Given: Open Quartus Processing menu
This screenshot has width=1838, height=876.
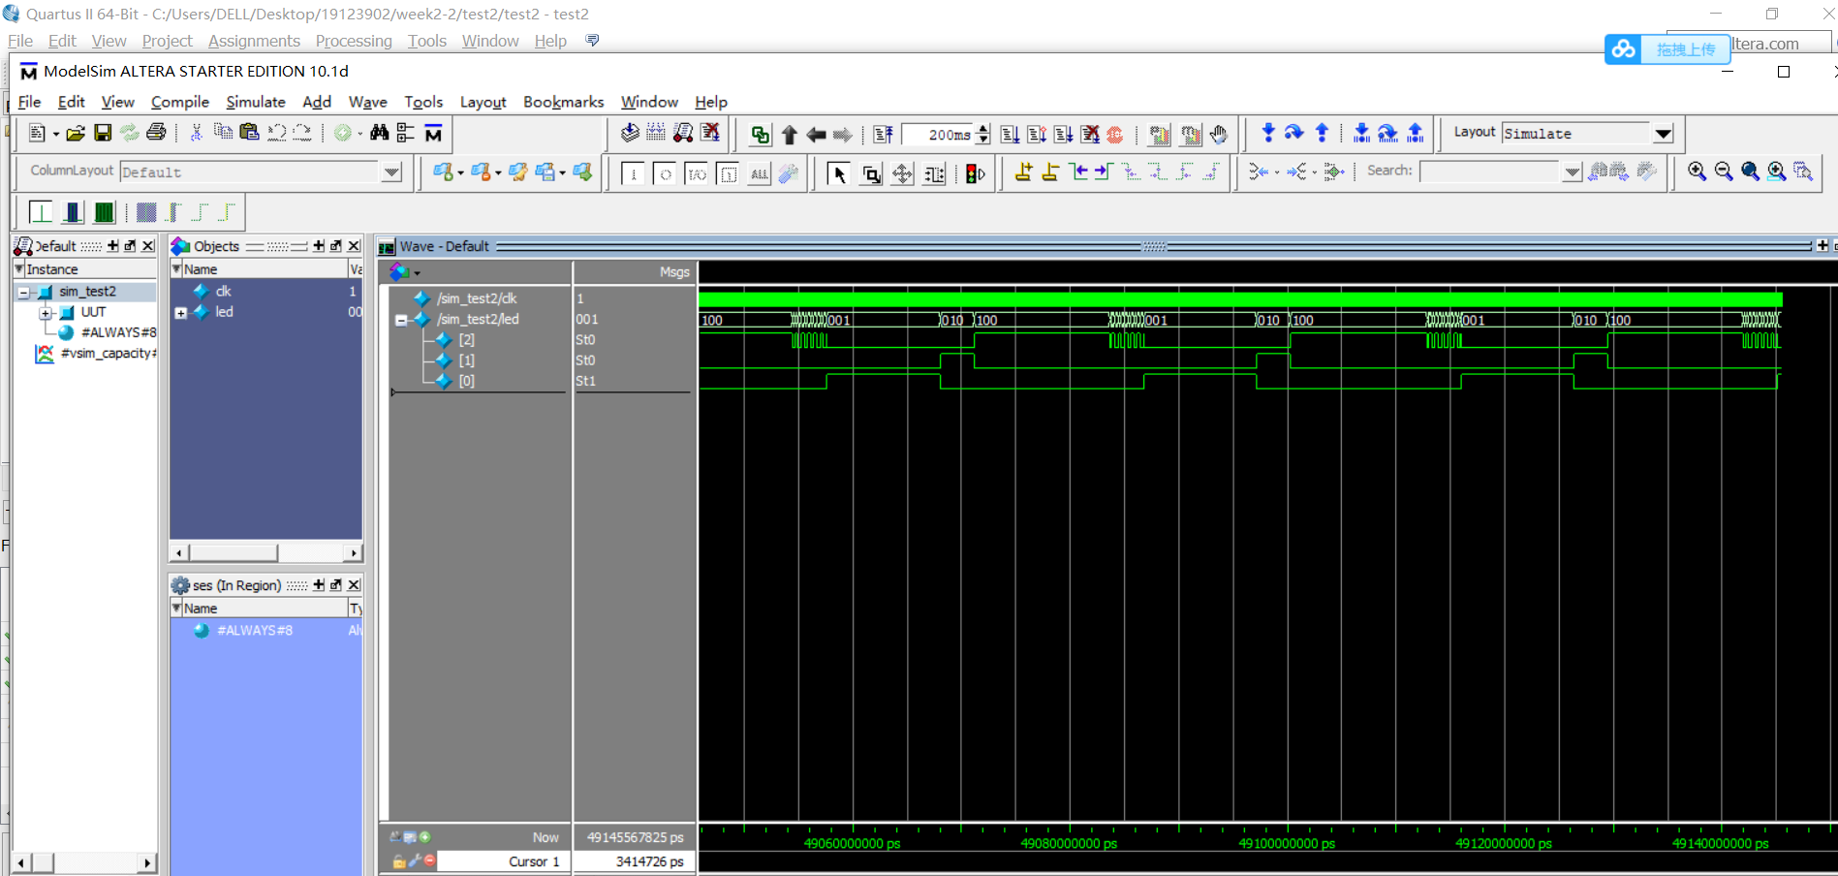Looking at the screenshot, I should click(354, 41).
